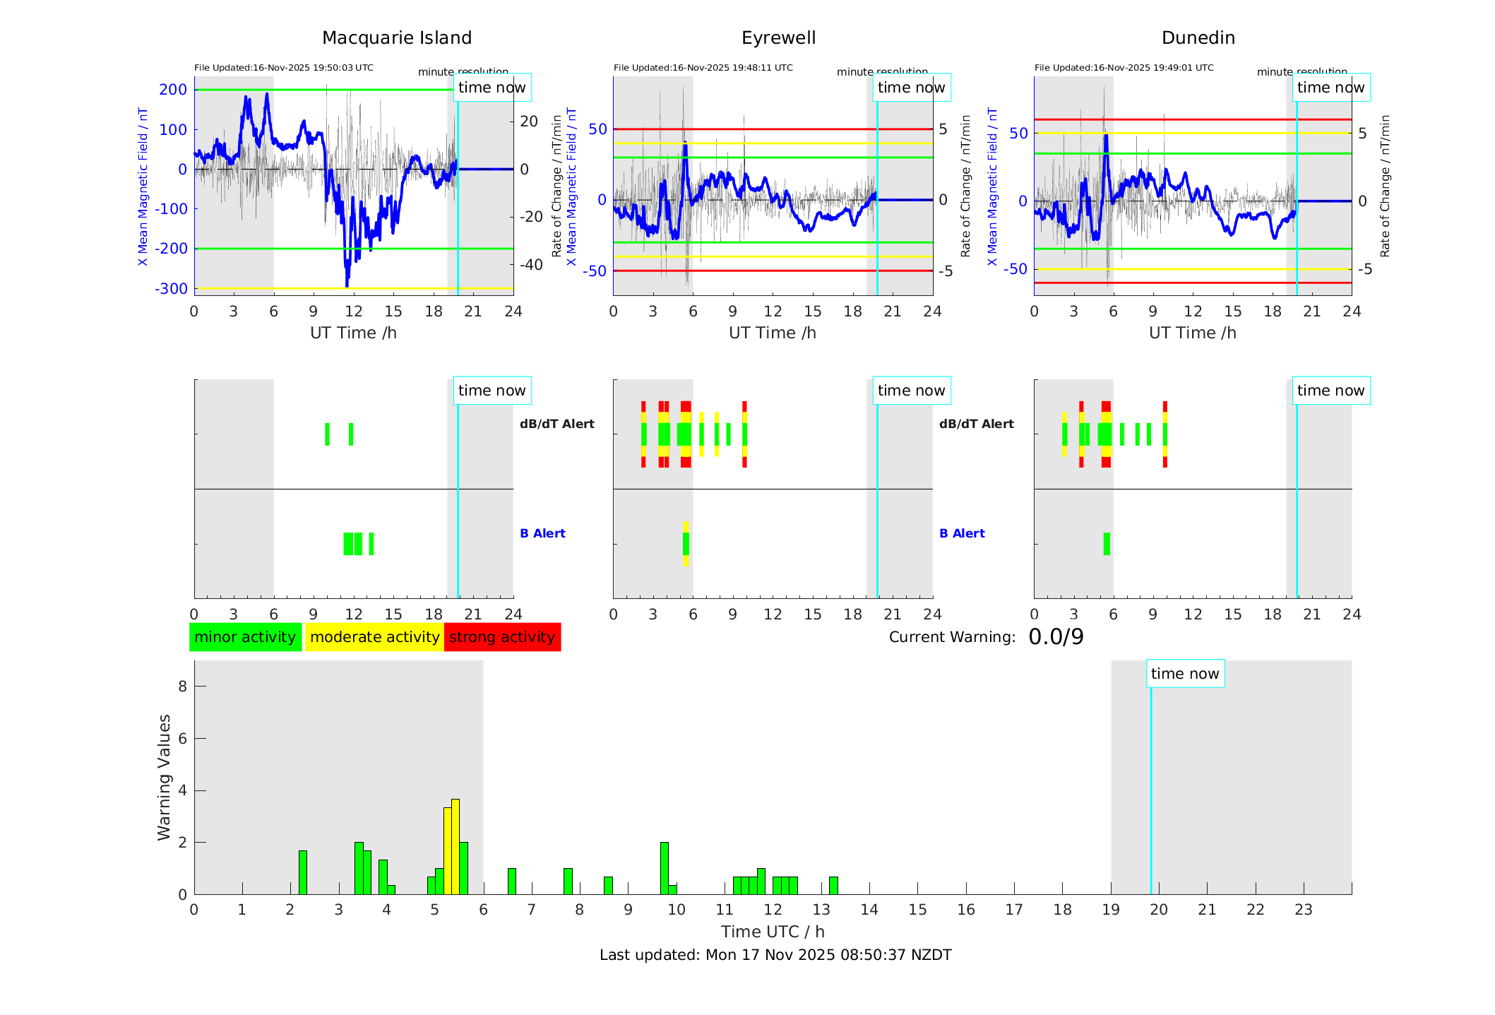
Task: Click the Last updated timestamp text
Action: (775, 955)
